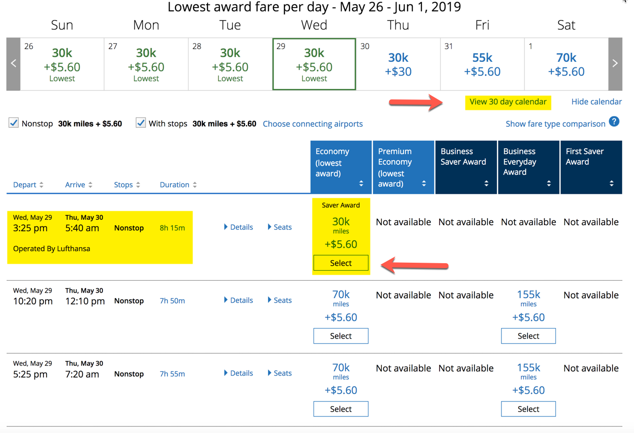Screen dimensions: 634x433
Task: Select Friday May 31 55k fare cell
Action: point(481,64)
